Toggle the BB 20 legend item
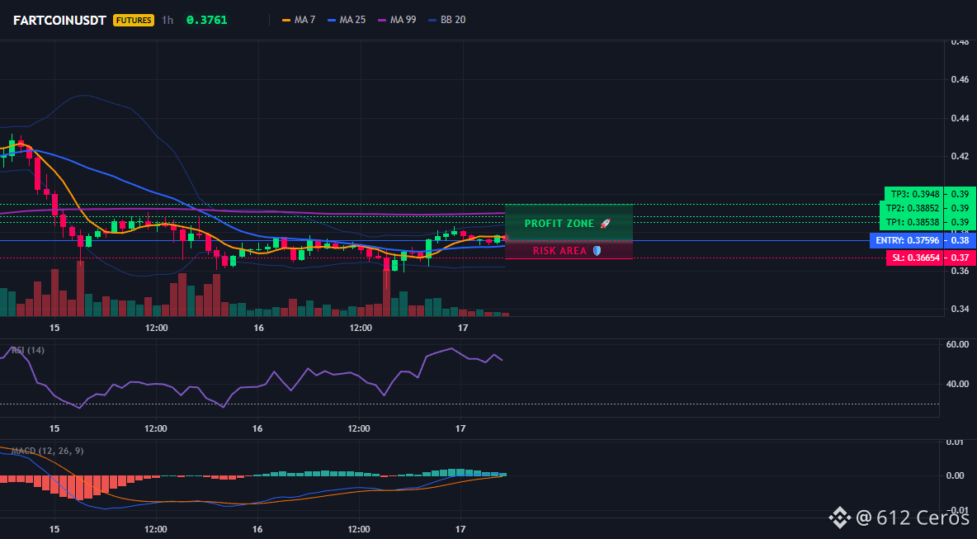The image size is (977, 539). pos(446,20)
